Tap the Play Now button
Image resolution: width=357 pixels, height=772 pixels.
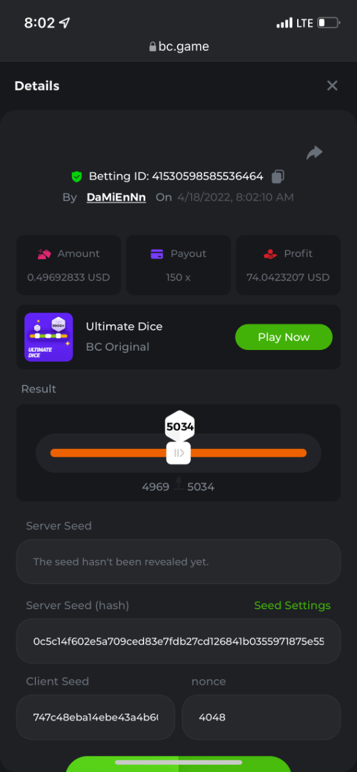coord(284,337)
